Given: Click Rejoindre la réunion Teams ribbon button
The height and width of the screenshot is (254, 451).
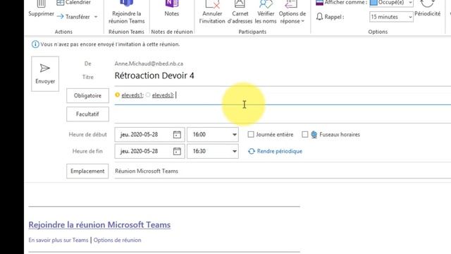Looking at the screenshot, I should pyautogui.click(x=127, y=13).
